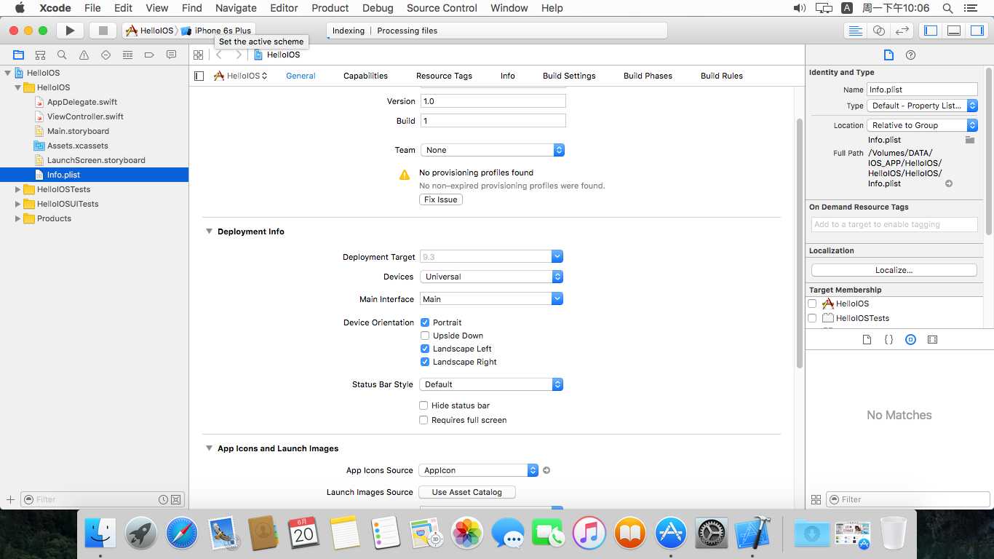Screen dimensions: 994x559
Task: Click the Fix Issue button
Action: (441, 199)
